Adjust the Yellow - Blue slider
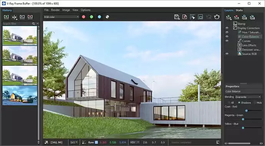 coord(243,128)
